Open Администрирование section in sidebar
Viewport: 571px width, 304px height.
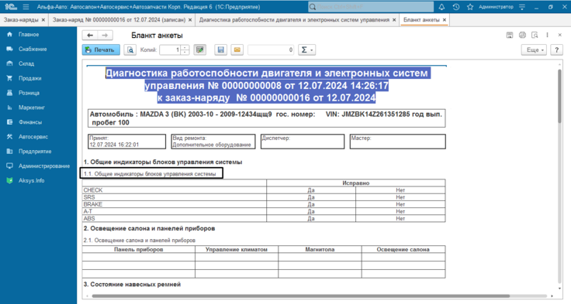tap(44, 166)
